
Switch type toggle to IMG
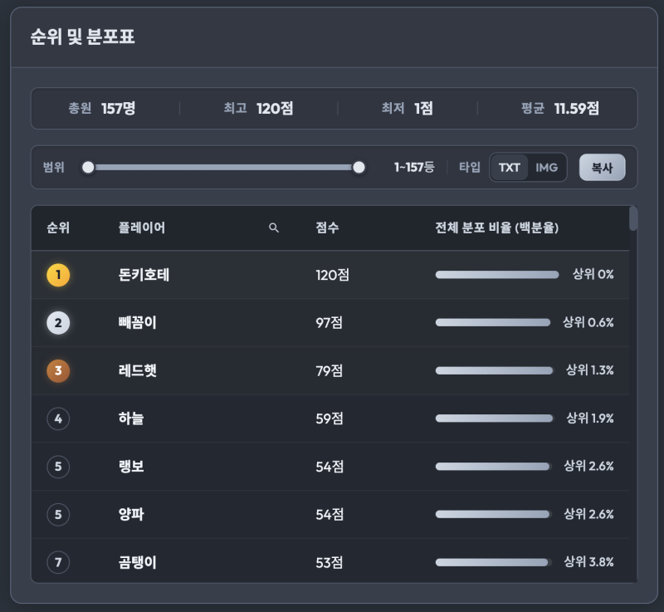click(x=546, y=167)
